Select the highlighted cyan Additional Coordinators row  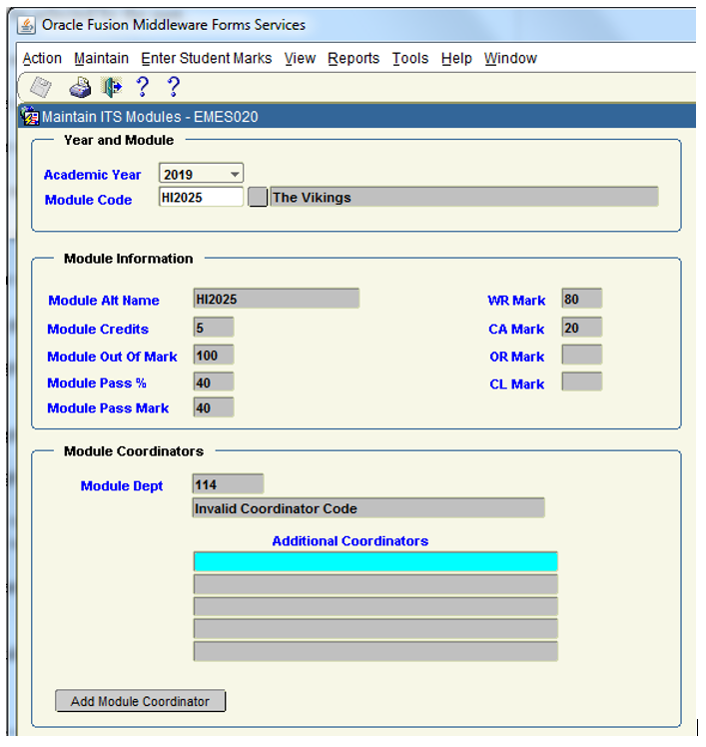click(x=374, y=561)
